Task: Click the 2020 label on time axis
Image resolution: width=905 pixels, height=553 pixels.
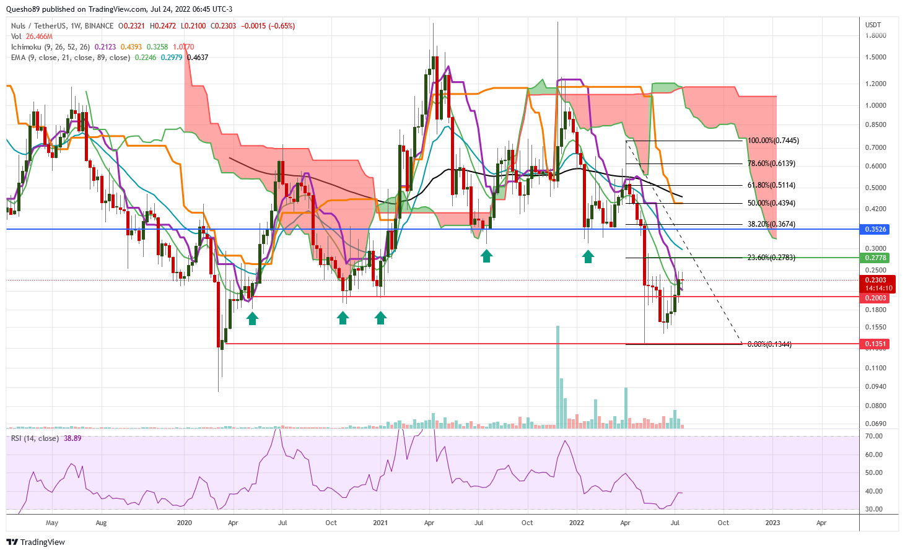Action: [x=184, y=523]
